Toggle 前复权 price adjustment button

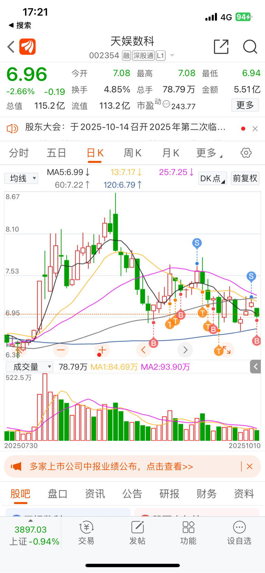[245, 178]
